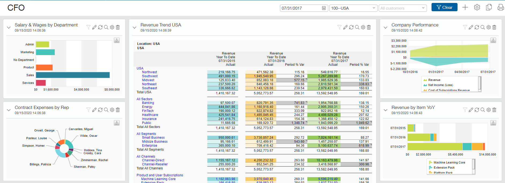Click the add widget plus icon
The image size is (505, 183).
(x=465, y=7)
